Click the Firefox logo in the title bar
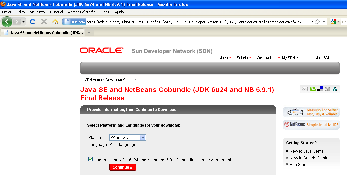Screen dimensions: 347x175 coord(3,4)
